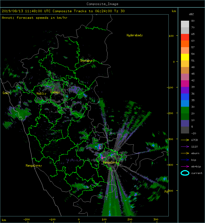Click the Gadag city label
Image resolution: width=205 pixels, height=223 pixels.
55,92
